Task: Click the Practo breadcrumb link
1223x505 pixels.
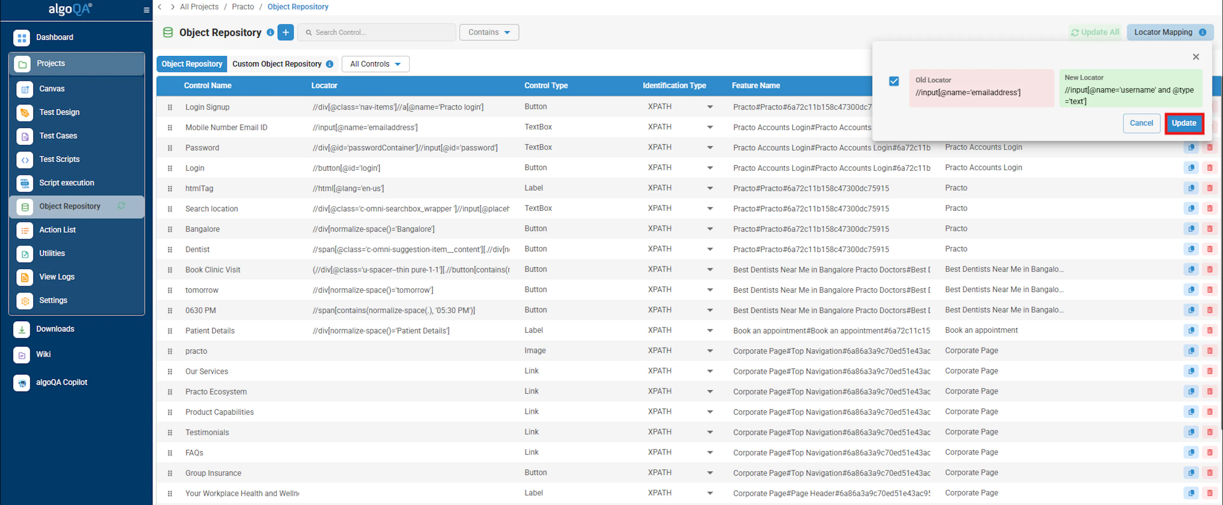Action: pos(243,7)
